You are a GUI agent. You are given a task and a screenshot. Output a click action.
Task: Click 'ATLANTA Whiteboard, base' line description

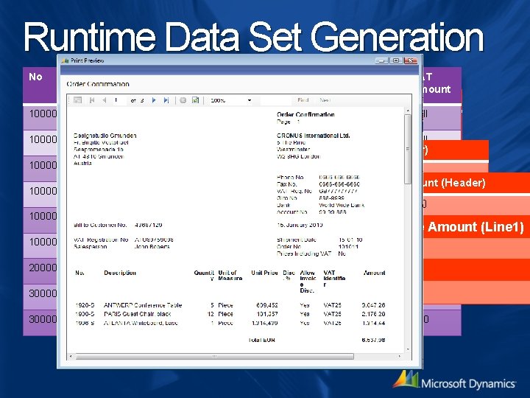click(x=141, y=324)
